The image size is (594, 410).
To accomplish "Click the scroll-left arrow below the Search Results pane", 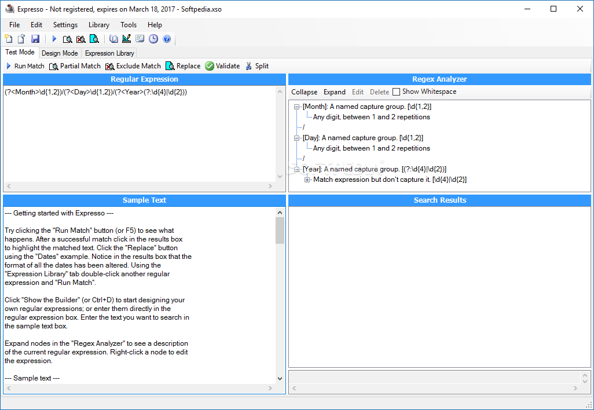I will click(294, 388).
